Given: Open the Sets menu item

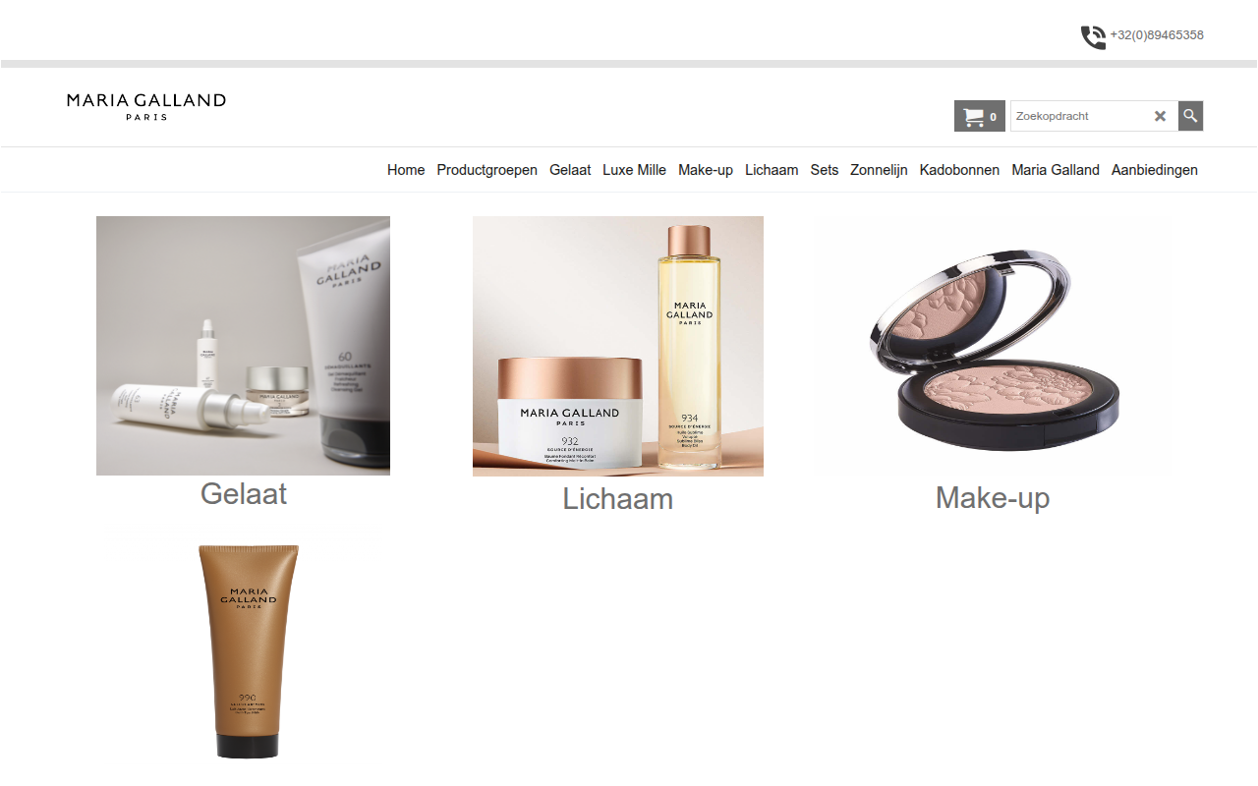Looking at the screenshot, I should tap(825, 170).
